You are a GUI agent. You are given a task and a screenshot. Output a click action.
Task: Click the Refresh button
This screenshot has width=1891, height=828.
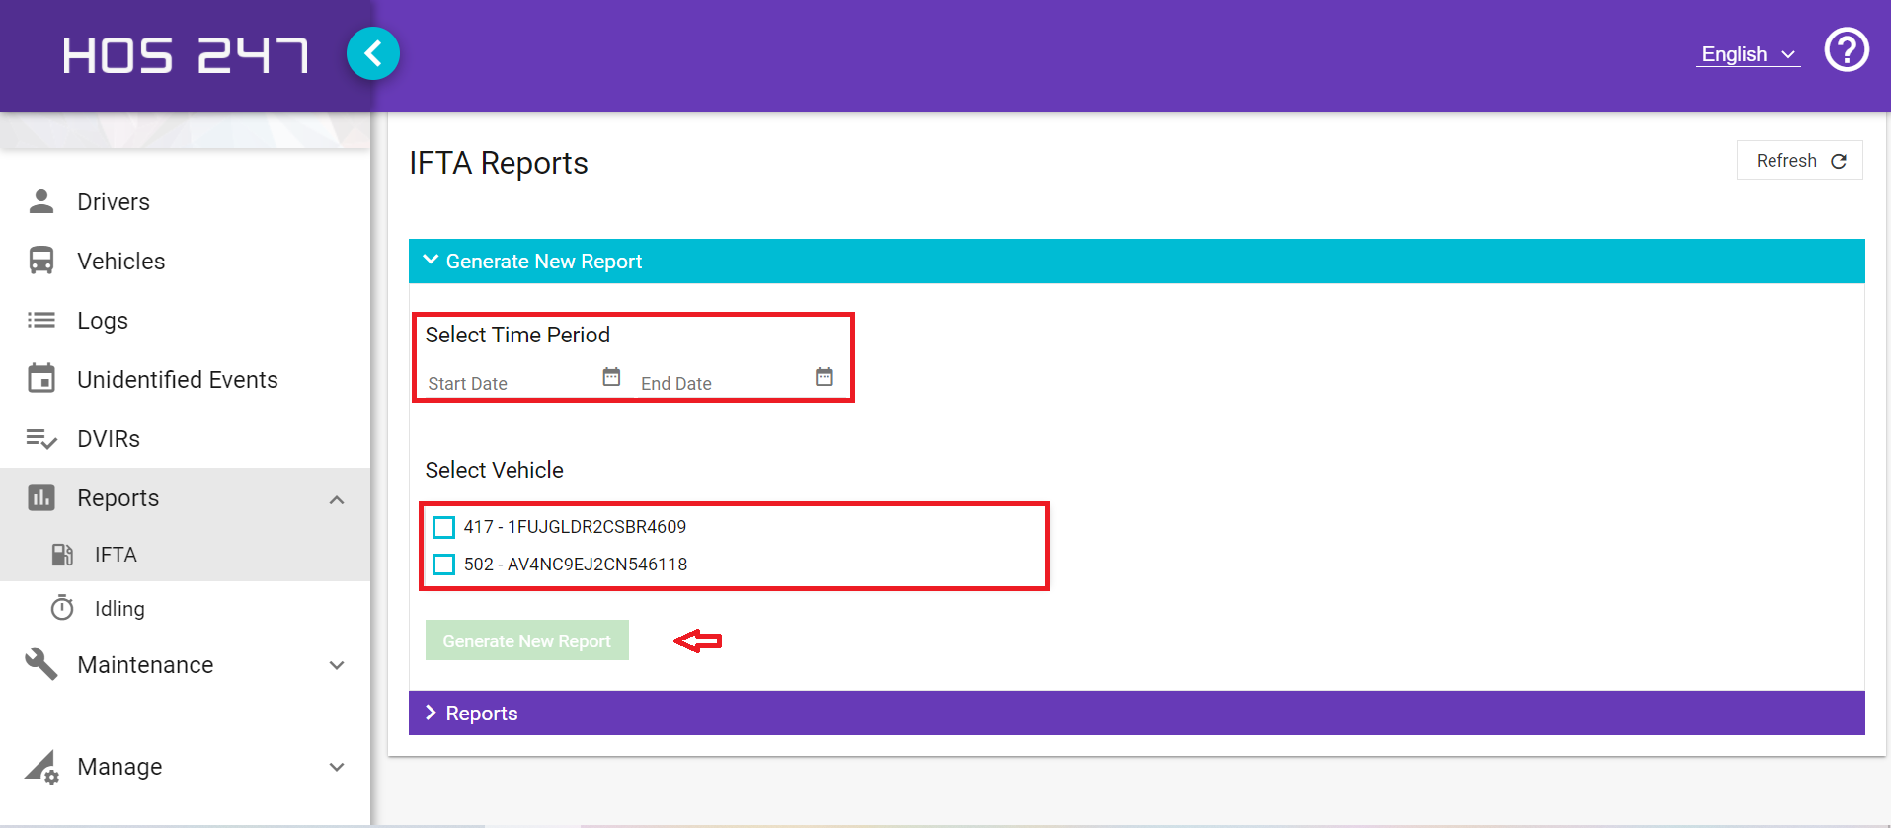click(1800, 161)
